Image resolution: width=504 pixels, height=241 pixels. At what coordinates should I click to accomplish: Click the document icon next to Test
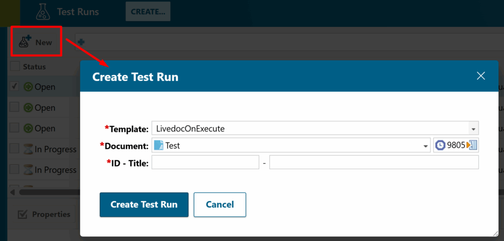coord(158,145)
